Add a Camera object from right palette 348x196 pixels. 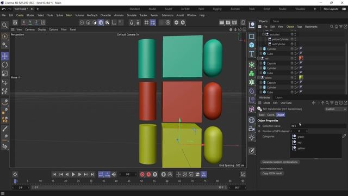pos(251,129)
